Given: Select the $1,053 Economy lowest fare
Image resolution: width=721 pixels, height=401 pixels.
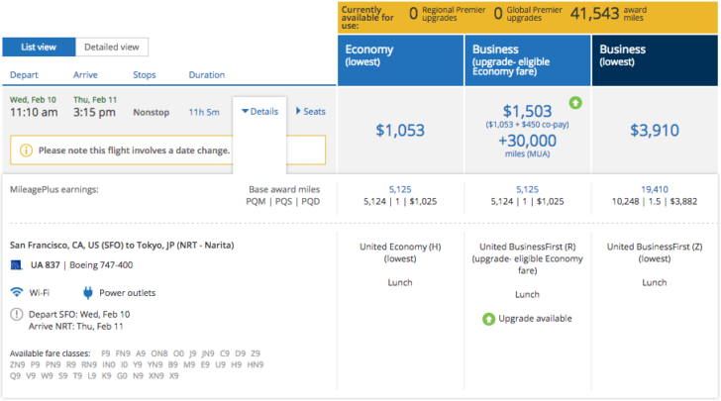Looking at the screenshot, I should point(400,130).
